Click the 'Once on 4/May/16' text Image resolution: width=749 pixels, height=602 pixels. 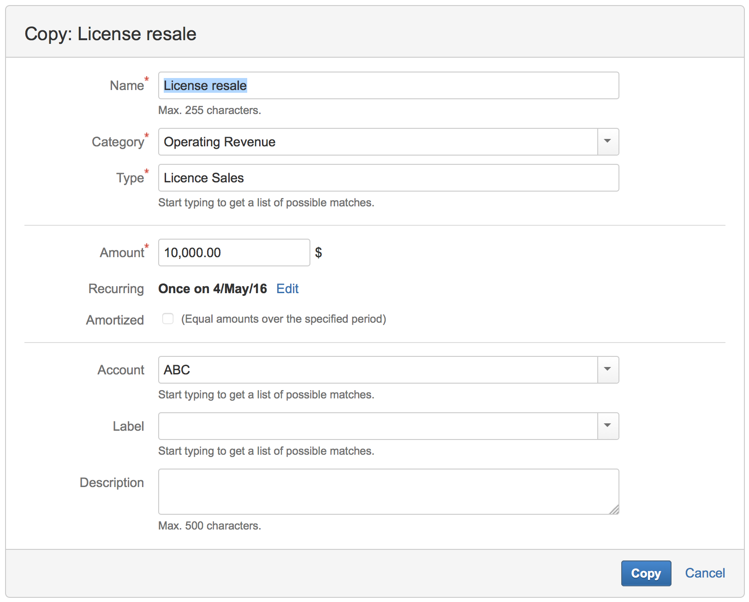212,289
